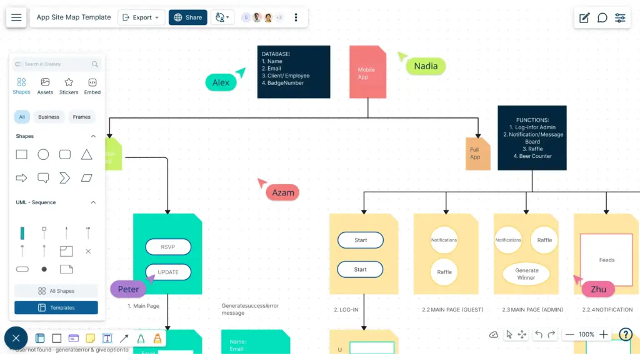Select the UML pill-shaped rounded bar

(22, 269)
